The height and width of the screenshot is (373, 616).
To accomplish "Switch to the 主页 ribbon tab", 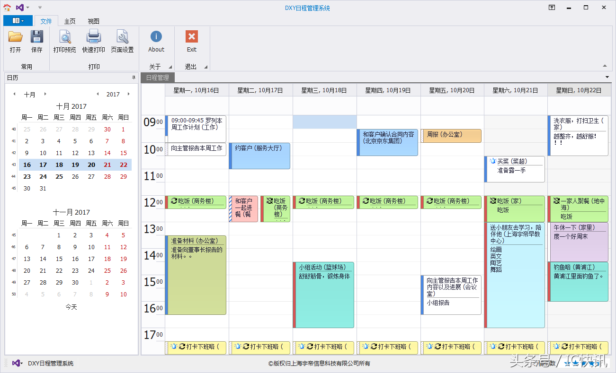I will pyautogui.click(x=70, y=21).
